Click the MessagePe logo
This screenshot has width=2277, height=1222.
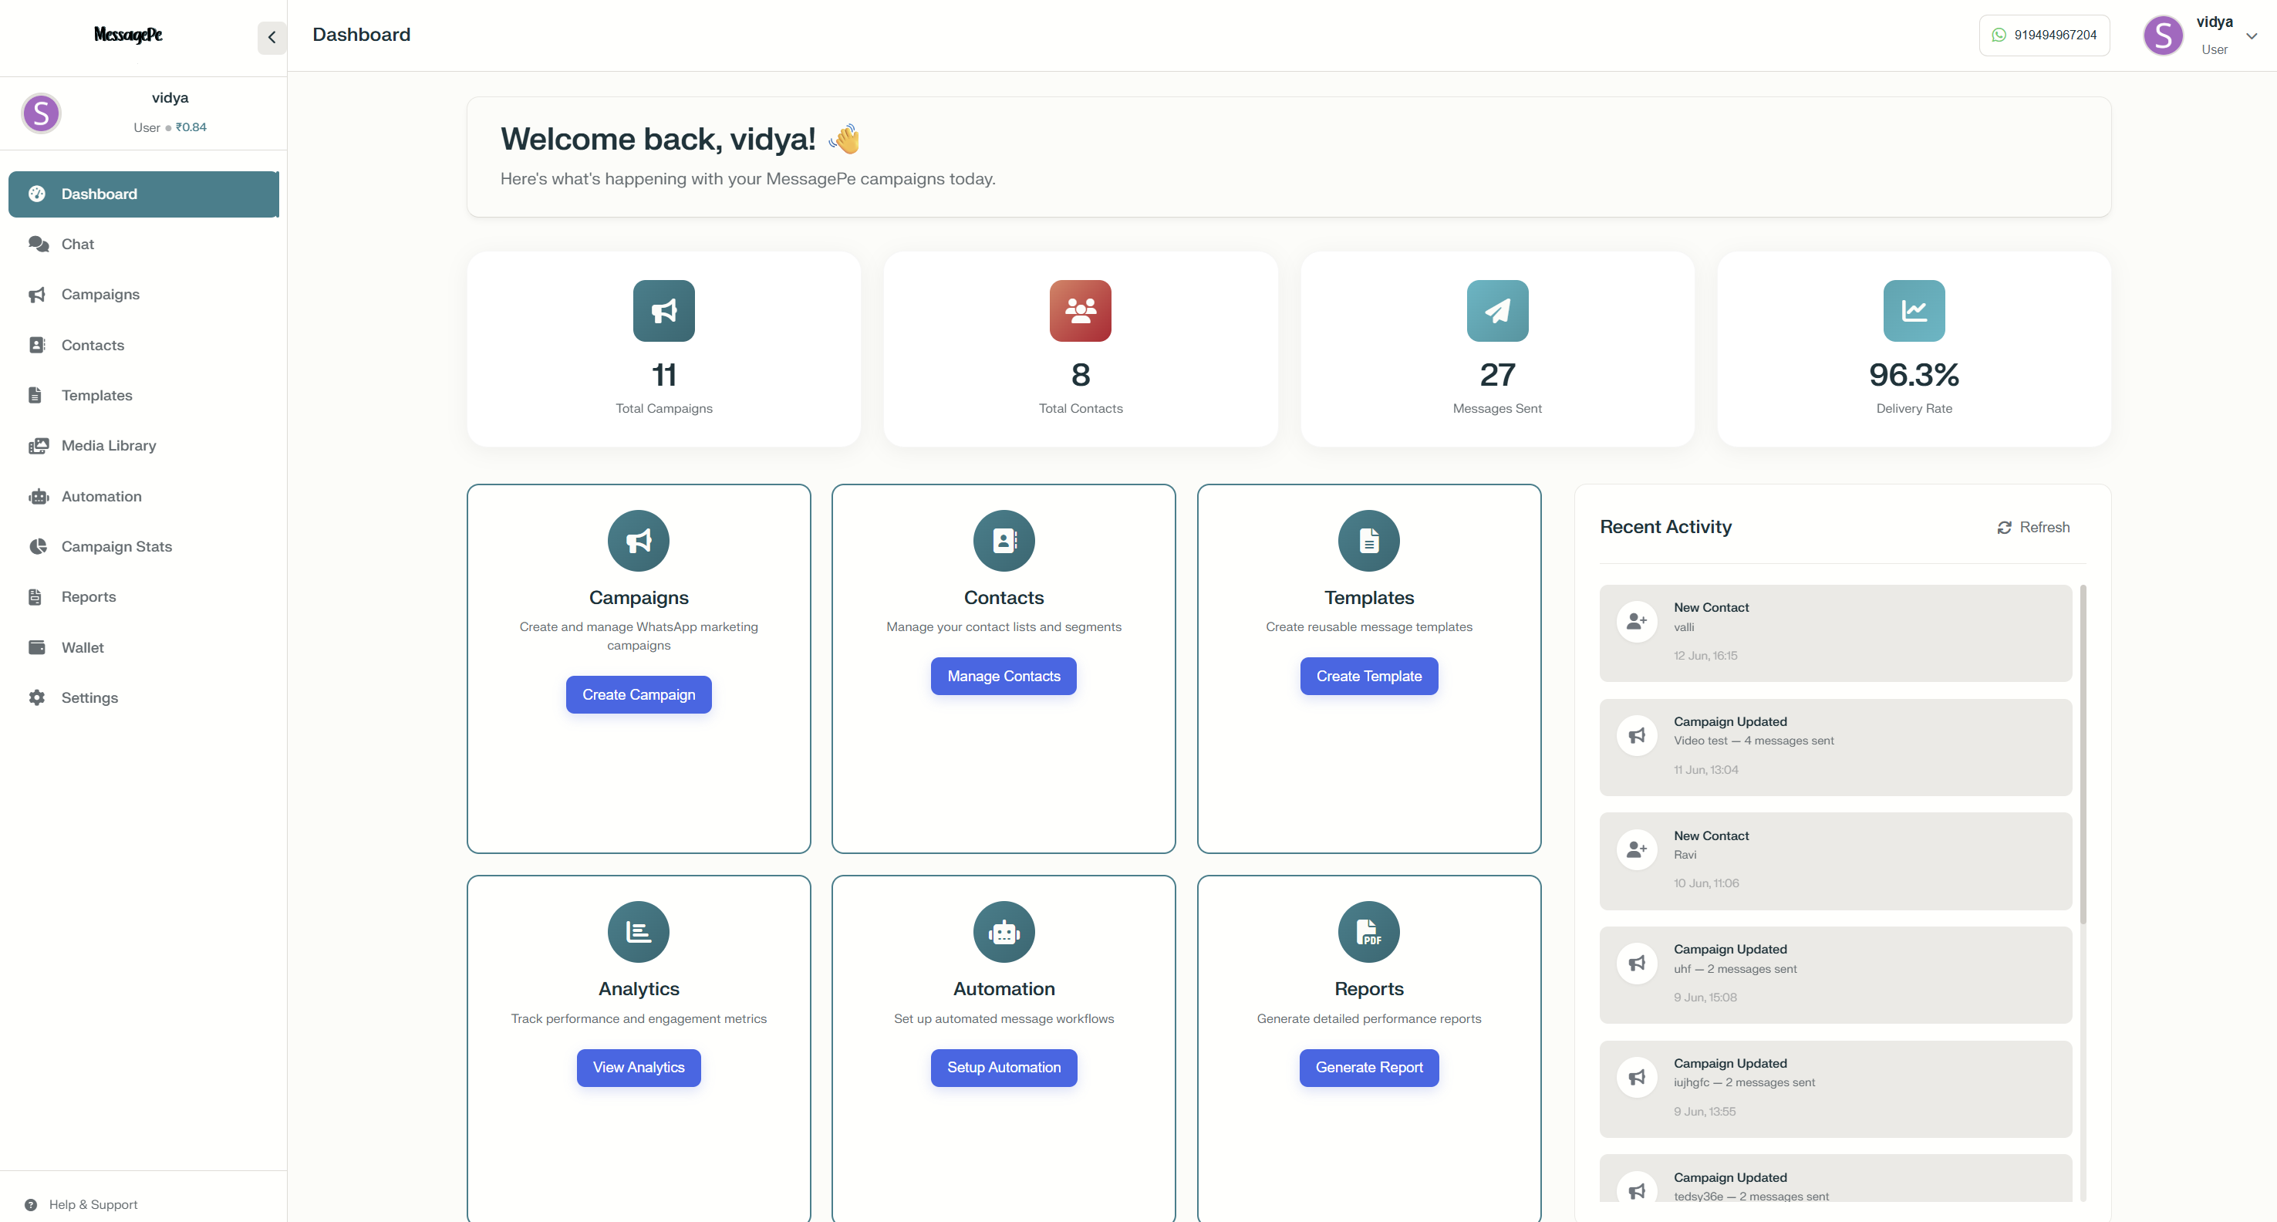pyautogui.click(x=128, y=35)
